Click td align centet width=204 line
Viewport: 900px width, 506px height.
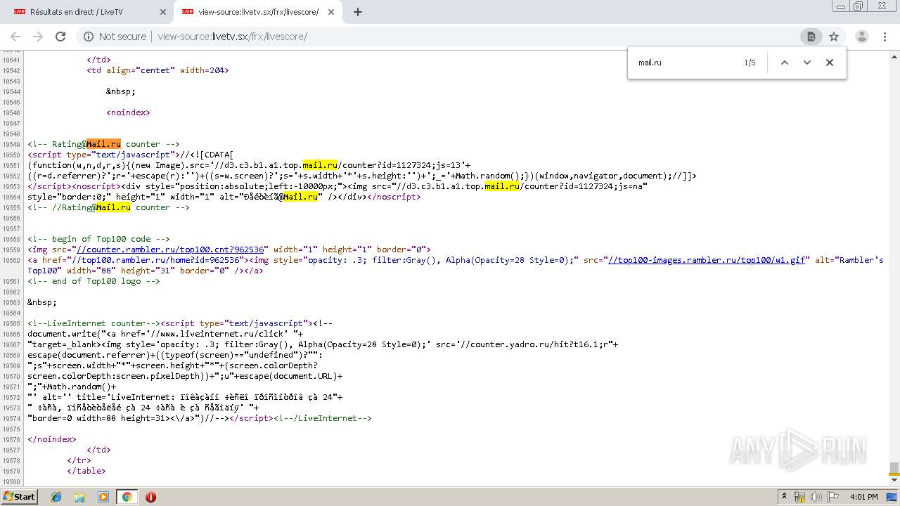(x=157, y=70)
